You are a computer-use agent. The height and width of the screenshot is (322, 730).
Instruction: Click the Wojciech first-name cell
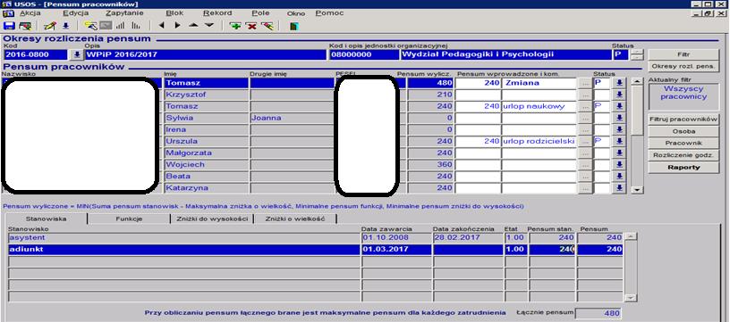click(x=207, y=165)
